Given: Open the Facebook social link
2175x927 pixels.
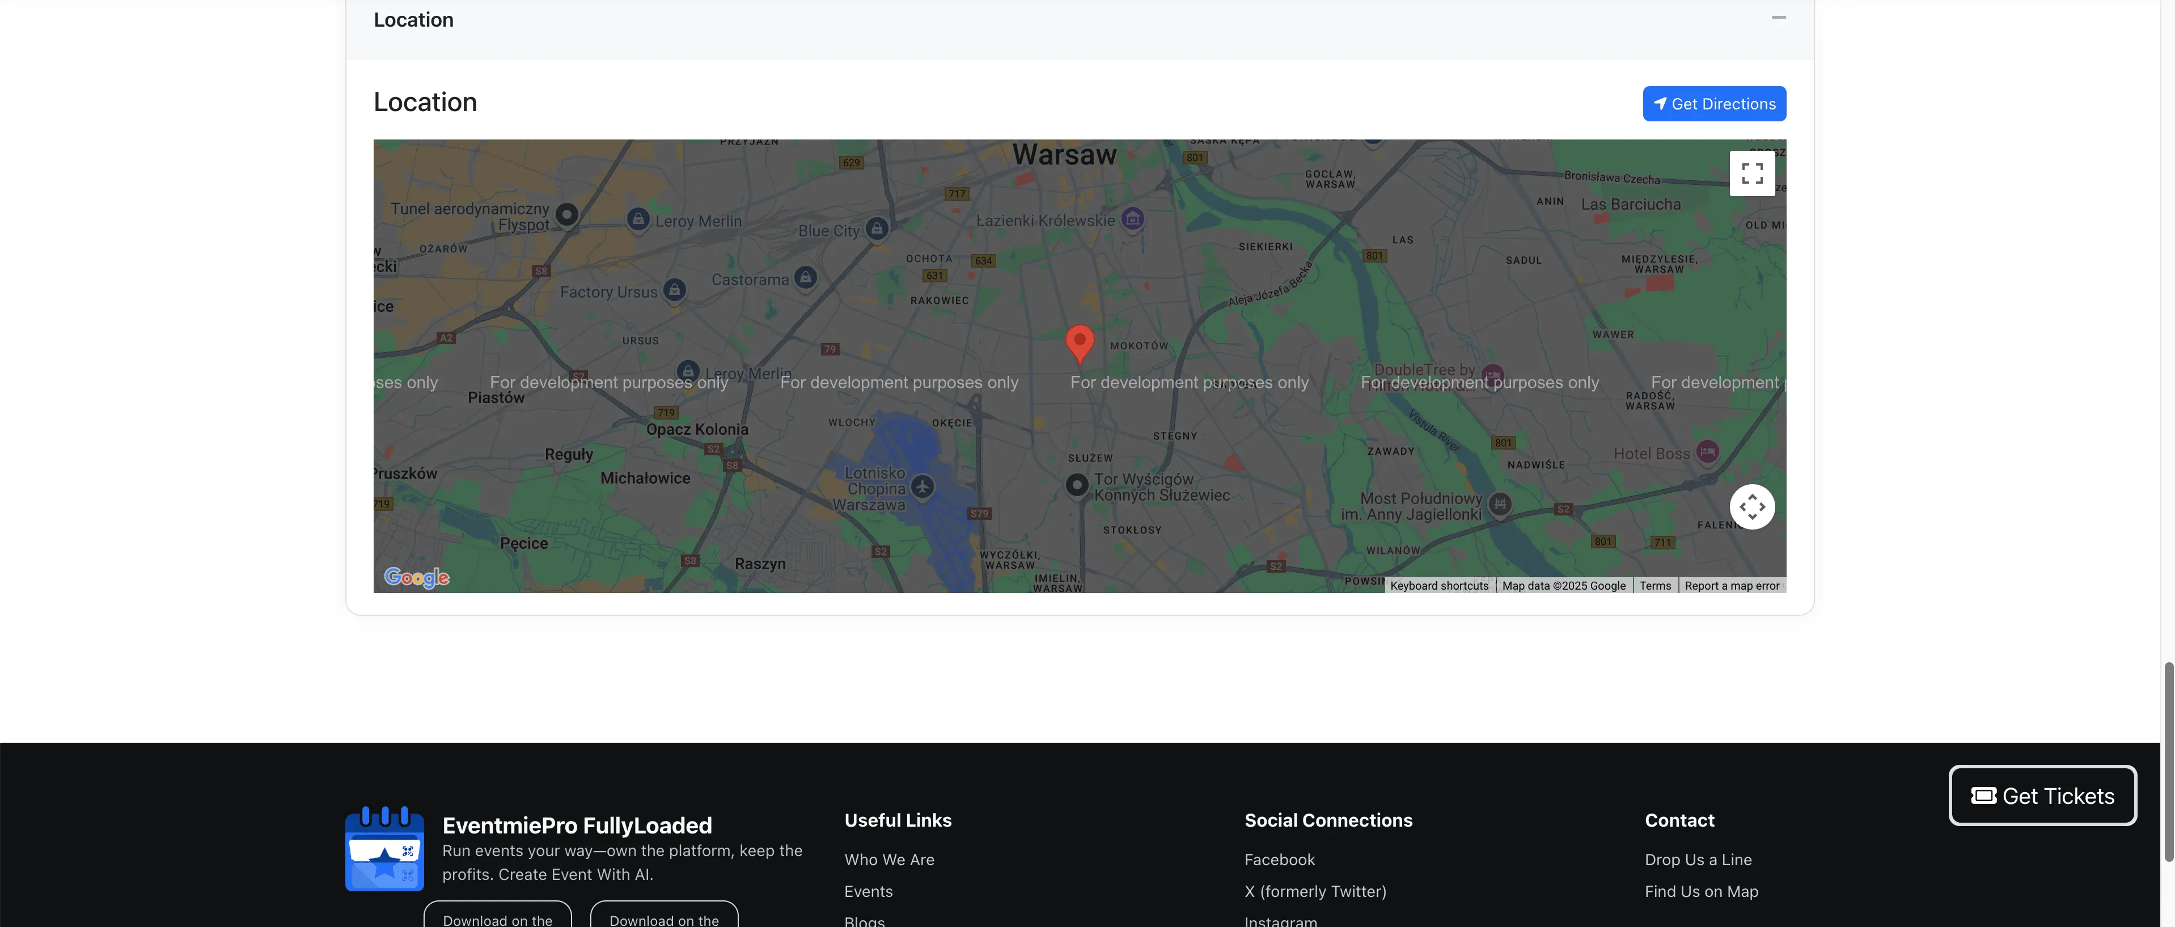Looking at the screenshot, I should click(x=1279, y=860).
